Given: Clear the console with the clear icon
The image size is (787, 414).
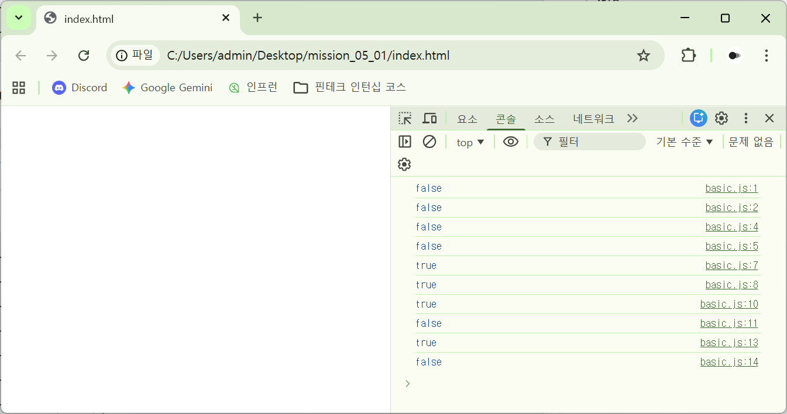Looking at the screenshot, I should tap(429, 142).
